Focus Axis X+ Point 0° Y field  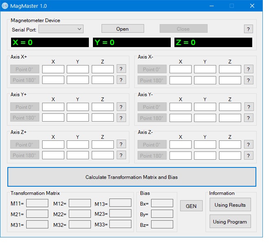pyautogui.click(x=78, y=69)
